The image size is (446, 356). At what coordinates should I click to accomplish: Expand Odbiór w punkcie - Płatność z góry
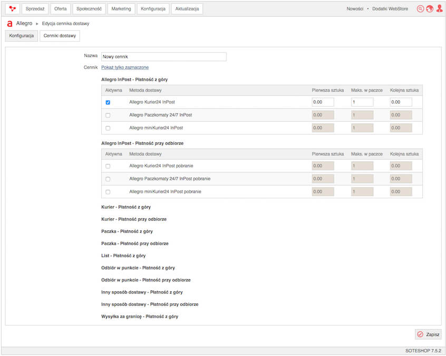pos(138,268)
